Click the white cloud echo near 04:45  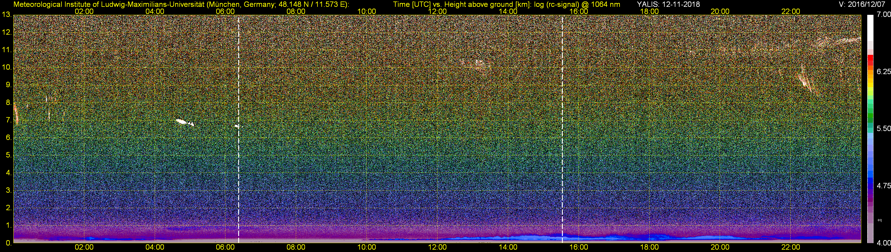click(x=185, y=122)
